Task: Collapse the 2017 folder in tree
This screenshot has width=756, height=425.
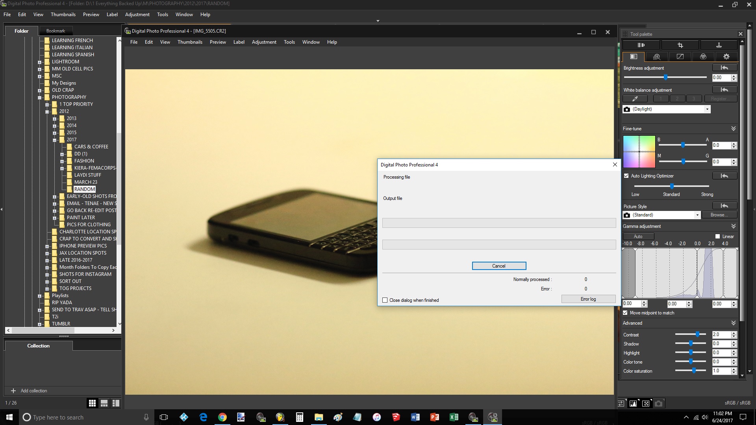Action: (x=55, y=140)
